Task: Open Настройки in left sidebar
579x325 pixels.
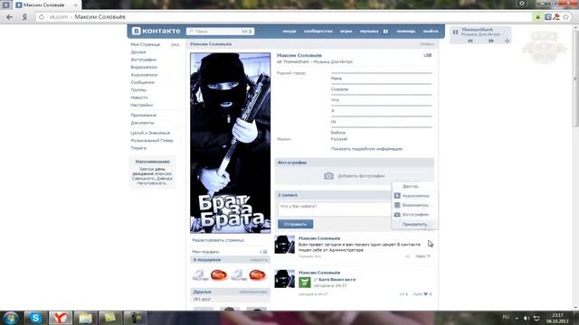Action: pos(141,105)
